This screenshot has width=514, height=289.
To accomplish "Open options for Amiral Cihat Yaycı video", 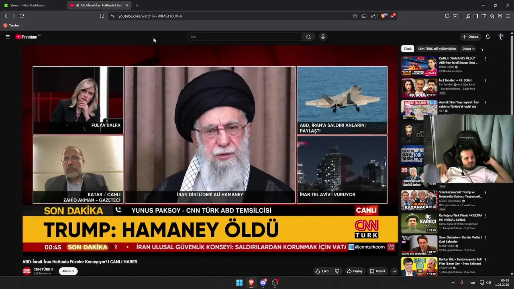I will click(485, 103).
